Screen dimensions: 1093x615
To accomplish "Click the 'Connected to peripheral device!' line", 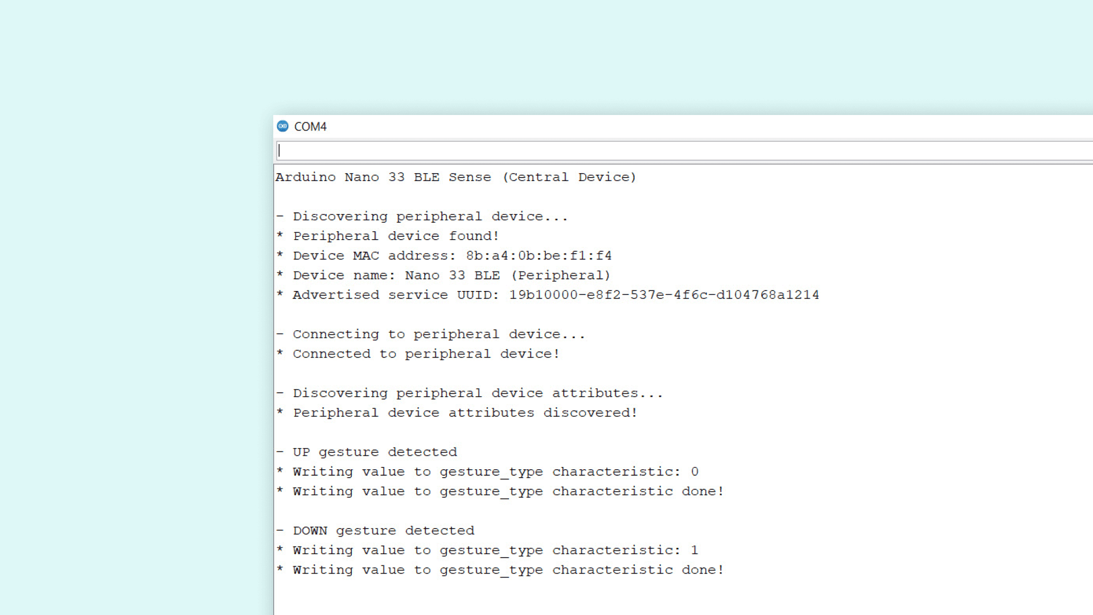I will point(426,354).
